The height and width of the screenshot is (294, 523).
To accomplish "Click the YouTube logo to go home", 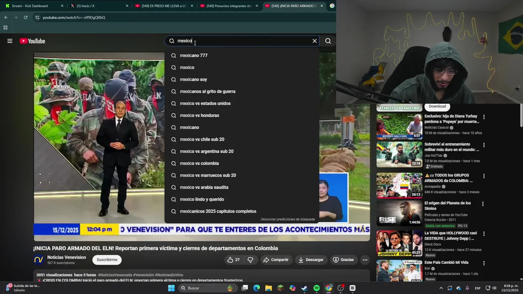I will point(32,41).
